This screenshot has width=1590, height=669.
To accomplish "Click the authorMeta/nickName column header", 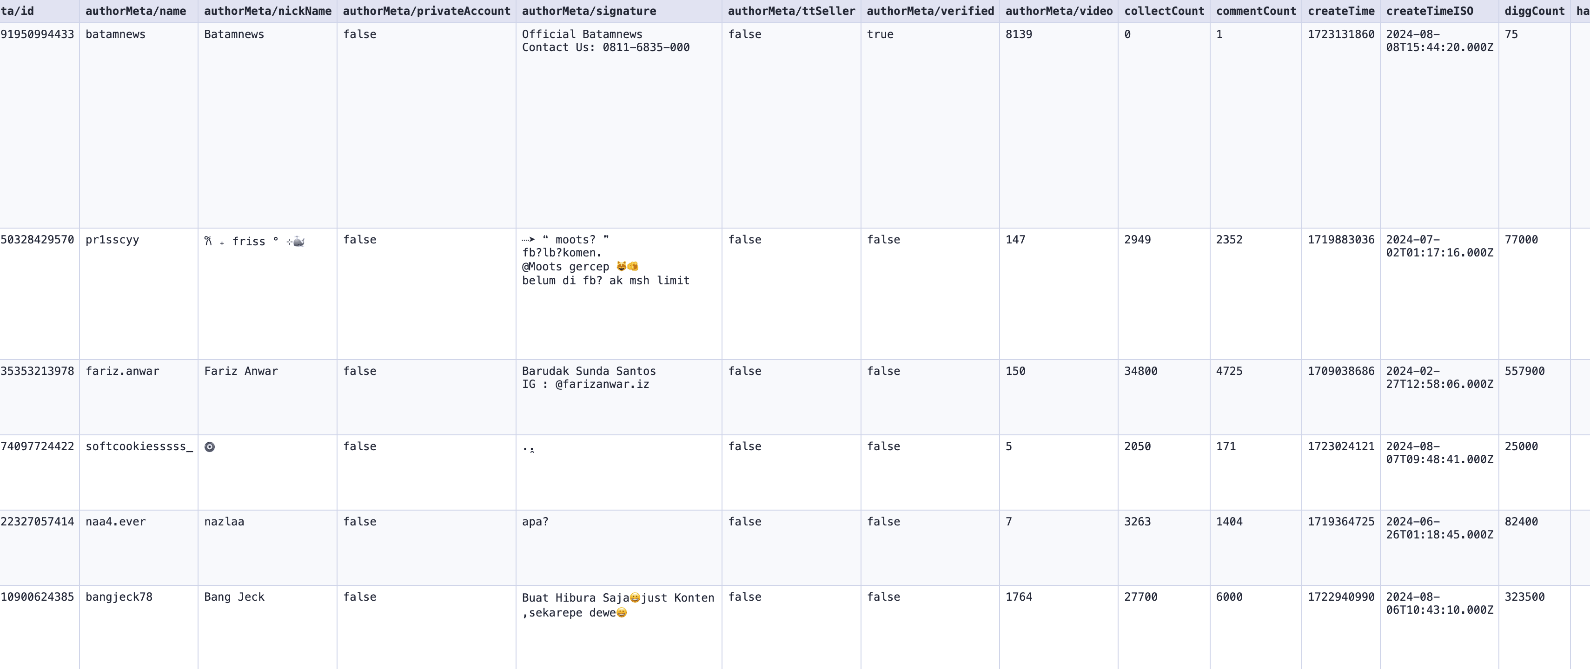I will [x=267, y=11].
